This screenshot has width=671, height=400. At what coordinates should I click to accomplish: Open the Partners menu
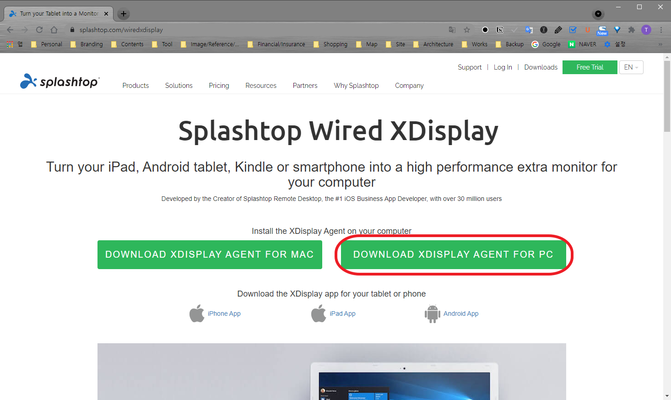tap(305, 86)
